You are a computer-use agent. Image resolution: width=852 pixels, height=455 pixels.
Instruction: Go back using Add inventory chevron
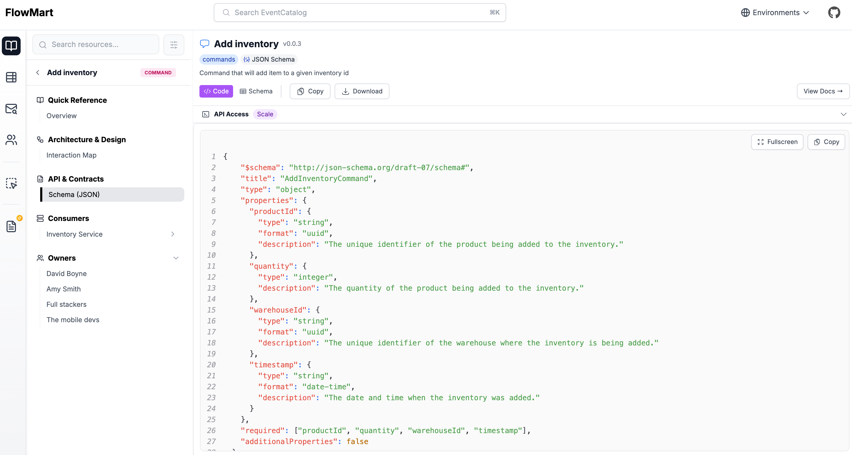coord(38,73)
